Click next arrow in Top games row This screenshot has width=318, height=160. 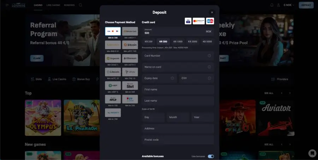290,93
